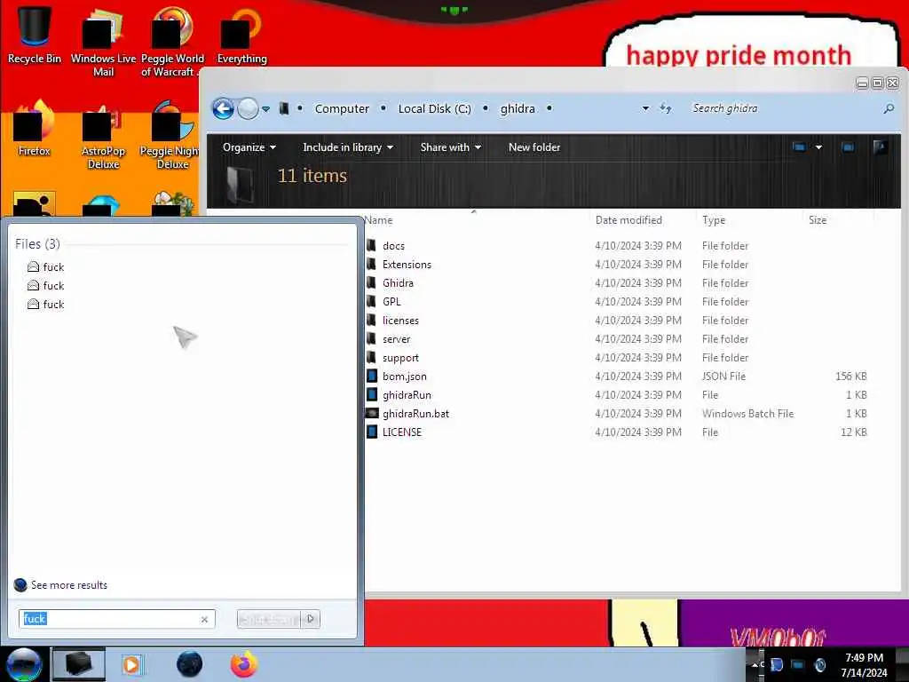
Task: Open the Organize menu
Action: 249,147
